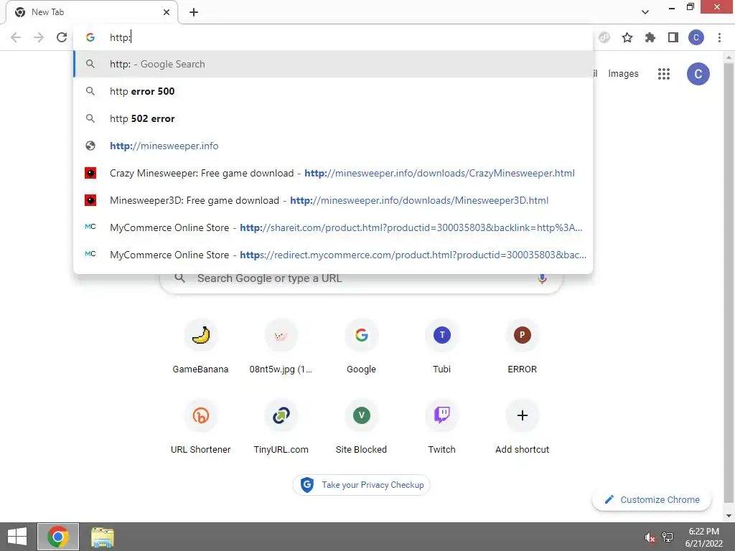Viewport: 735px width, 551px height.
Task: Click the muted volume tray icon
Action: coord(650,537)
